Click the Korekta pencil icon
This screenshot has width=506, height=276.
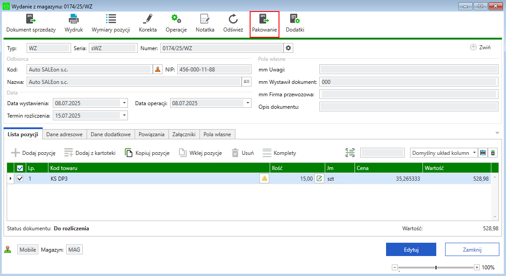pyautogui.click(x=147, y=20)
